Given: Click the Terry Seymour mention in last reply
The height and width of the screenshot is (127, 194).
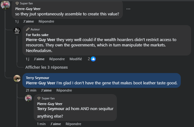Looking at the screenshot, I should point(51,108).
